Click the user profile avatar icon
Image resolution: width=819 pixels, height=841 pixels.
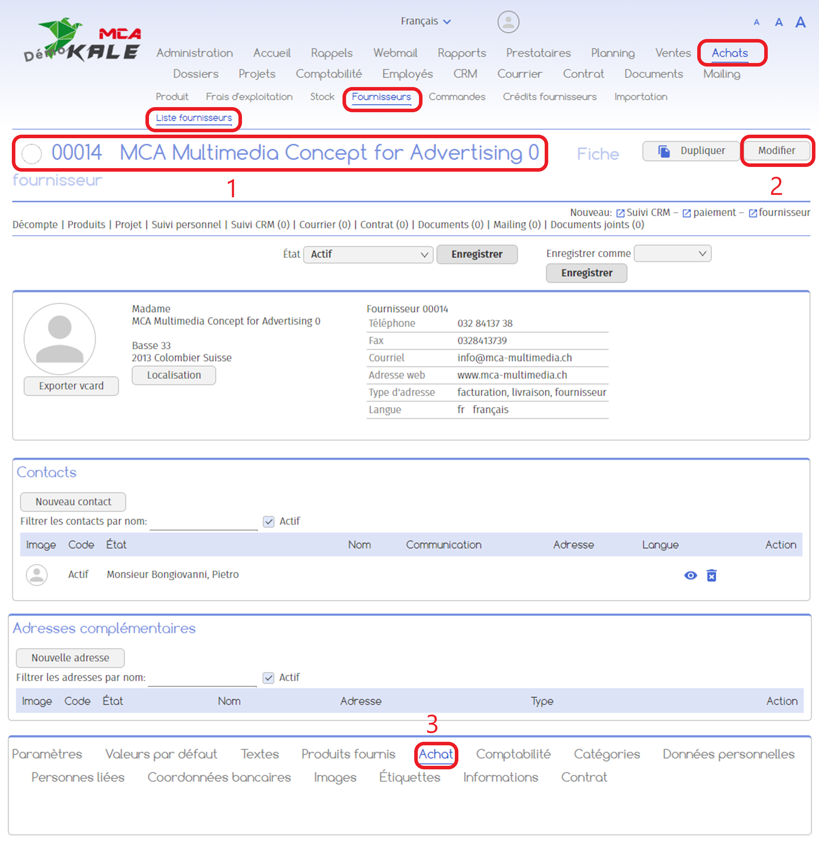(x=508, y=22)
